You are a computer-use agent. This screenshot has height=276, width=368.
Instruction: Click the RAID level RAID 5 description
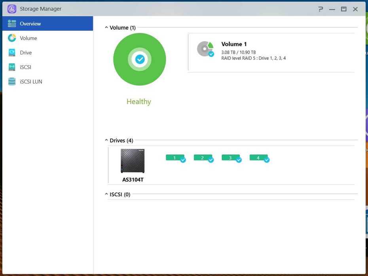pyautogui.click(x=254, y=58)
